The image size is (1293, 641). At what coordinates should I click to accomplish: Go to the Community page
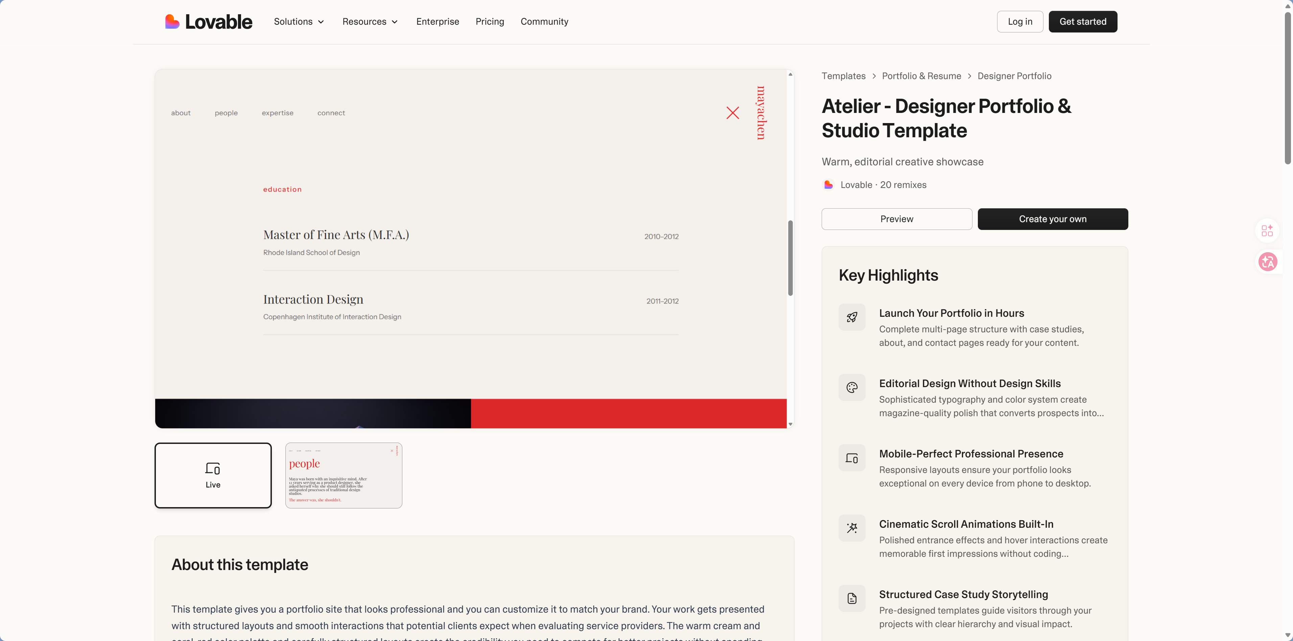click(544, 22)
